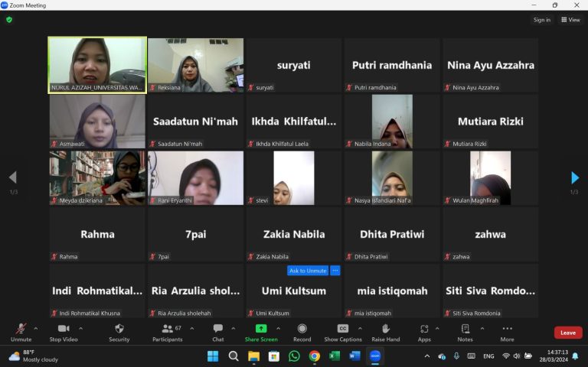
Task: Click the green encryption shield icon
Action: [x=9, y=19]
